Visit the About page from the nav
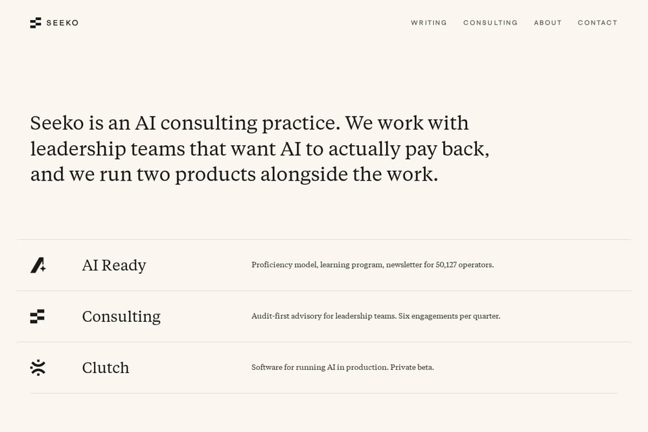Screen dimensions: 648x432 tap(548, 23)
